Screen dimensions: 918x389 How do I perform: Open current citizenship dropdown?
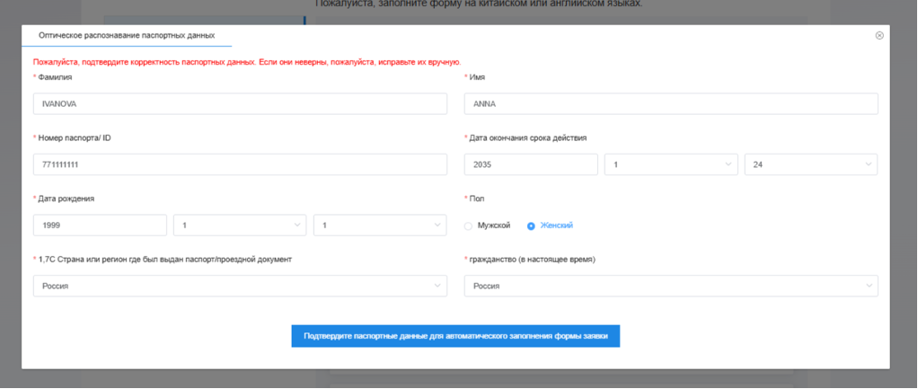click(671, 286)
